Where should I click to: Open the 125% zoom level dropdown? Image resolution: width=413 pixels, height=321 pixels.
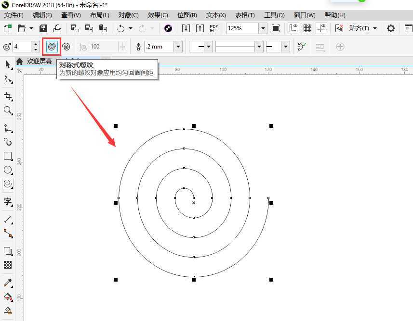click(x=263, y=28)
